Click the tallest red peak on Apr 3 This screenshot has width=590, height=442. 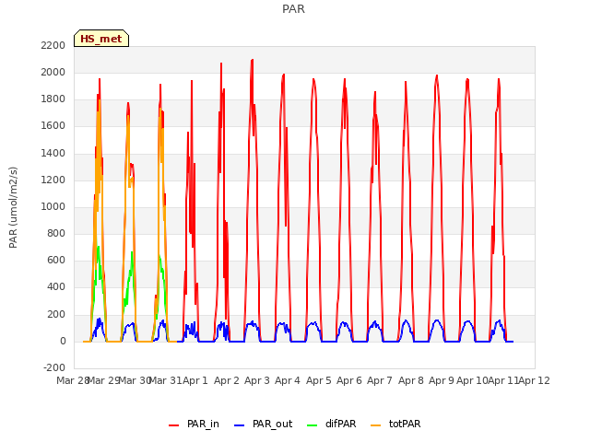coord(252,60)
